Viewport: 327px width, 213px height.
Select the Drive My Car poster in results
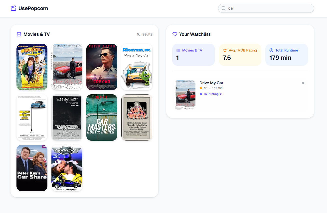point(67,67)
